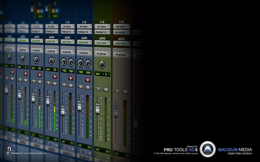
Task: Click the Digidesign logo beside the wallpaper credit
Action: pyautogui.click(x=9, y=150)
